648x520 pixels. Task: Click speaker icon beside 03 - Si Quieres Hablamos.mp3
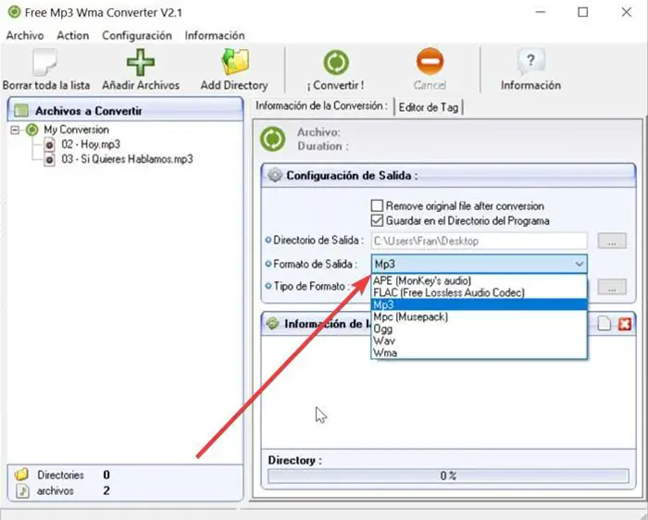(x=50, y=159)
